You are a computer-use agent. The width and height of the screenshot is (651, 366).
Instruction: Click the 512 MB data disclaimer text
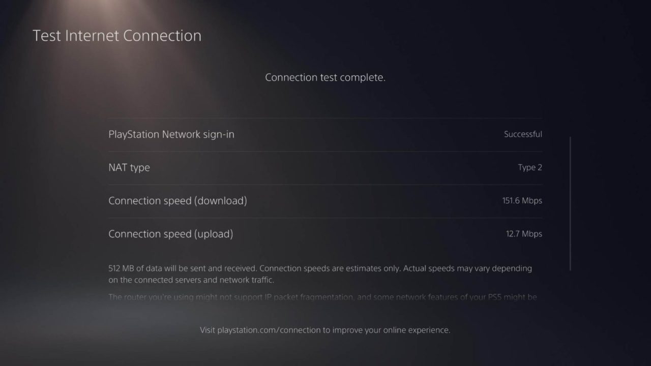(x=320, y=268)
